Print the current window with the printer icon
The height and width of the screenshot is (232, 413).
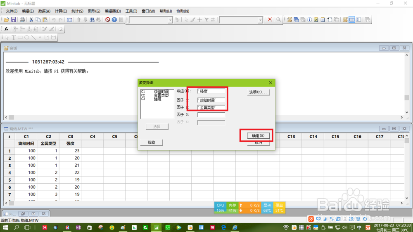[22, 20]
